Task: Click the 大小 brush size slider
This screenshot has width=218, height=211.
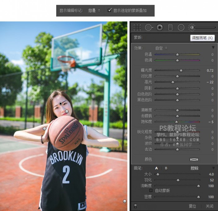Action: pos(177,174)
